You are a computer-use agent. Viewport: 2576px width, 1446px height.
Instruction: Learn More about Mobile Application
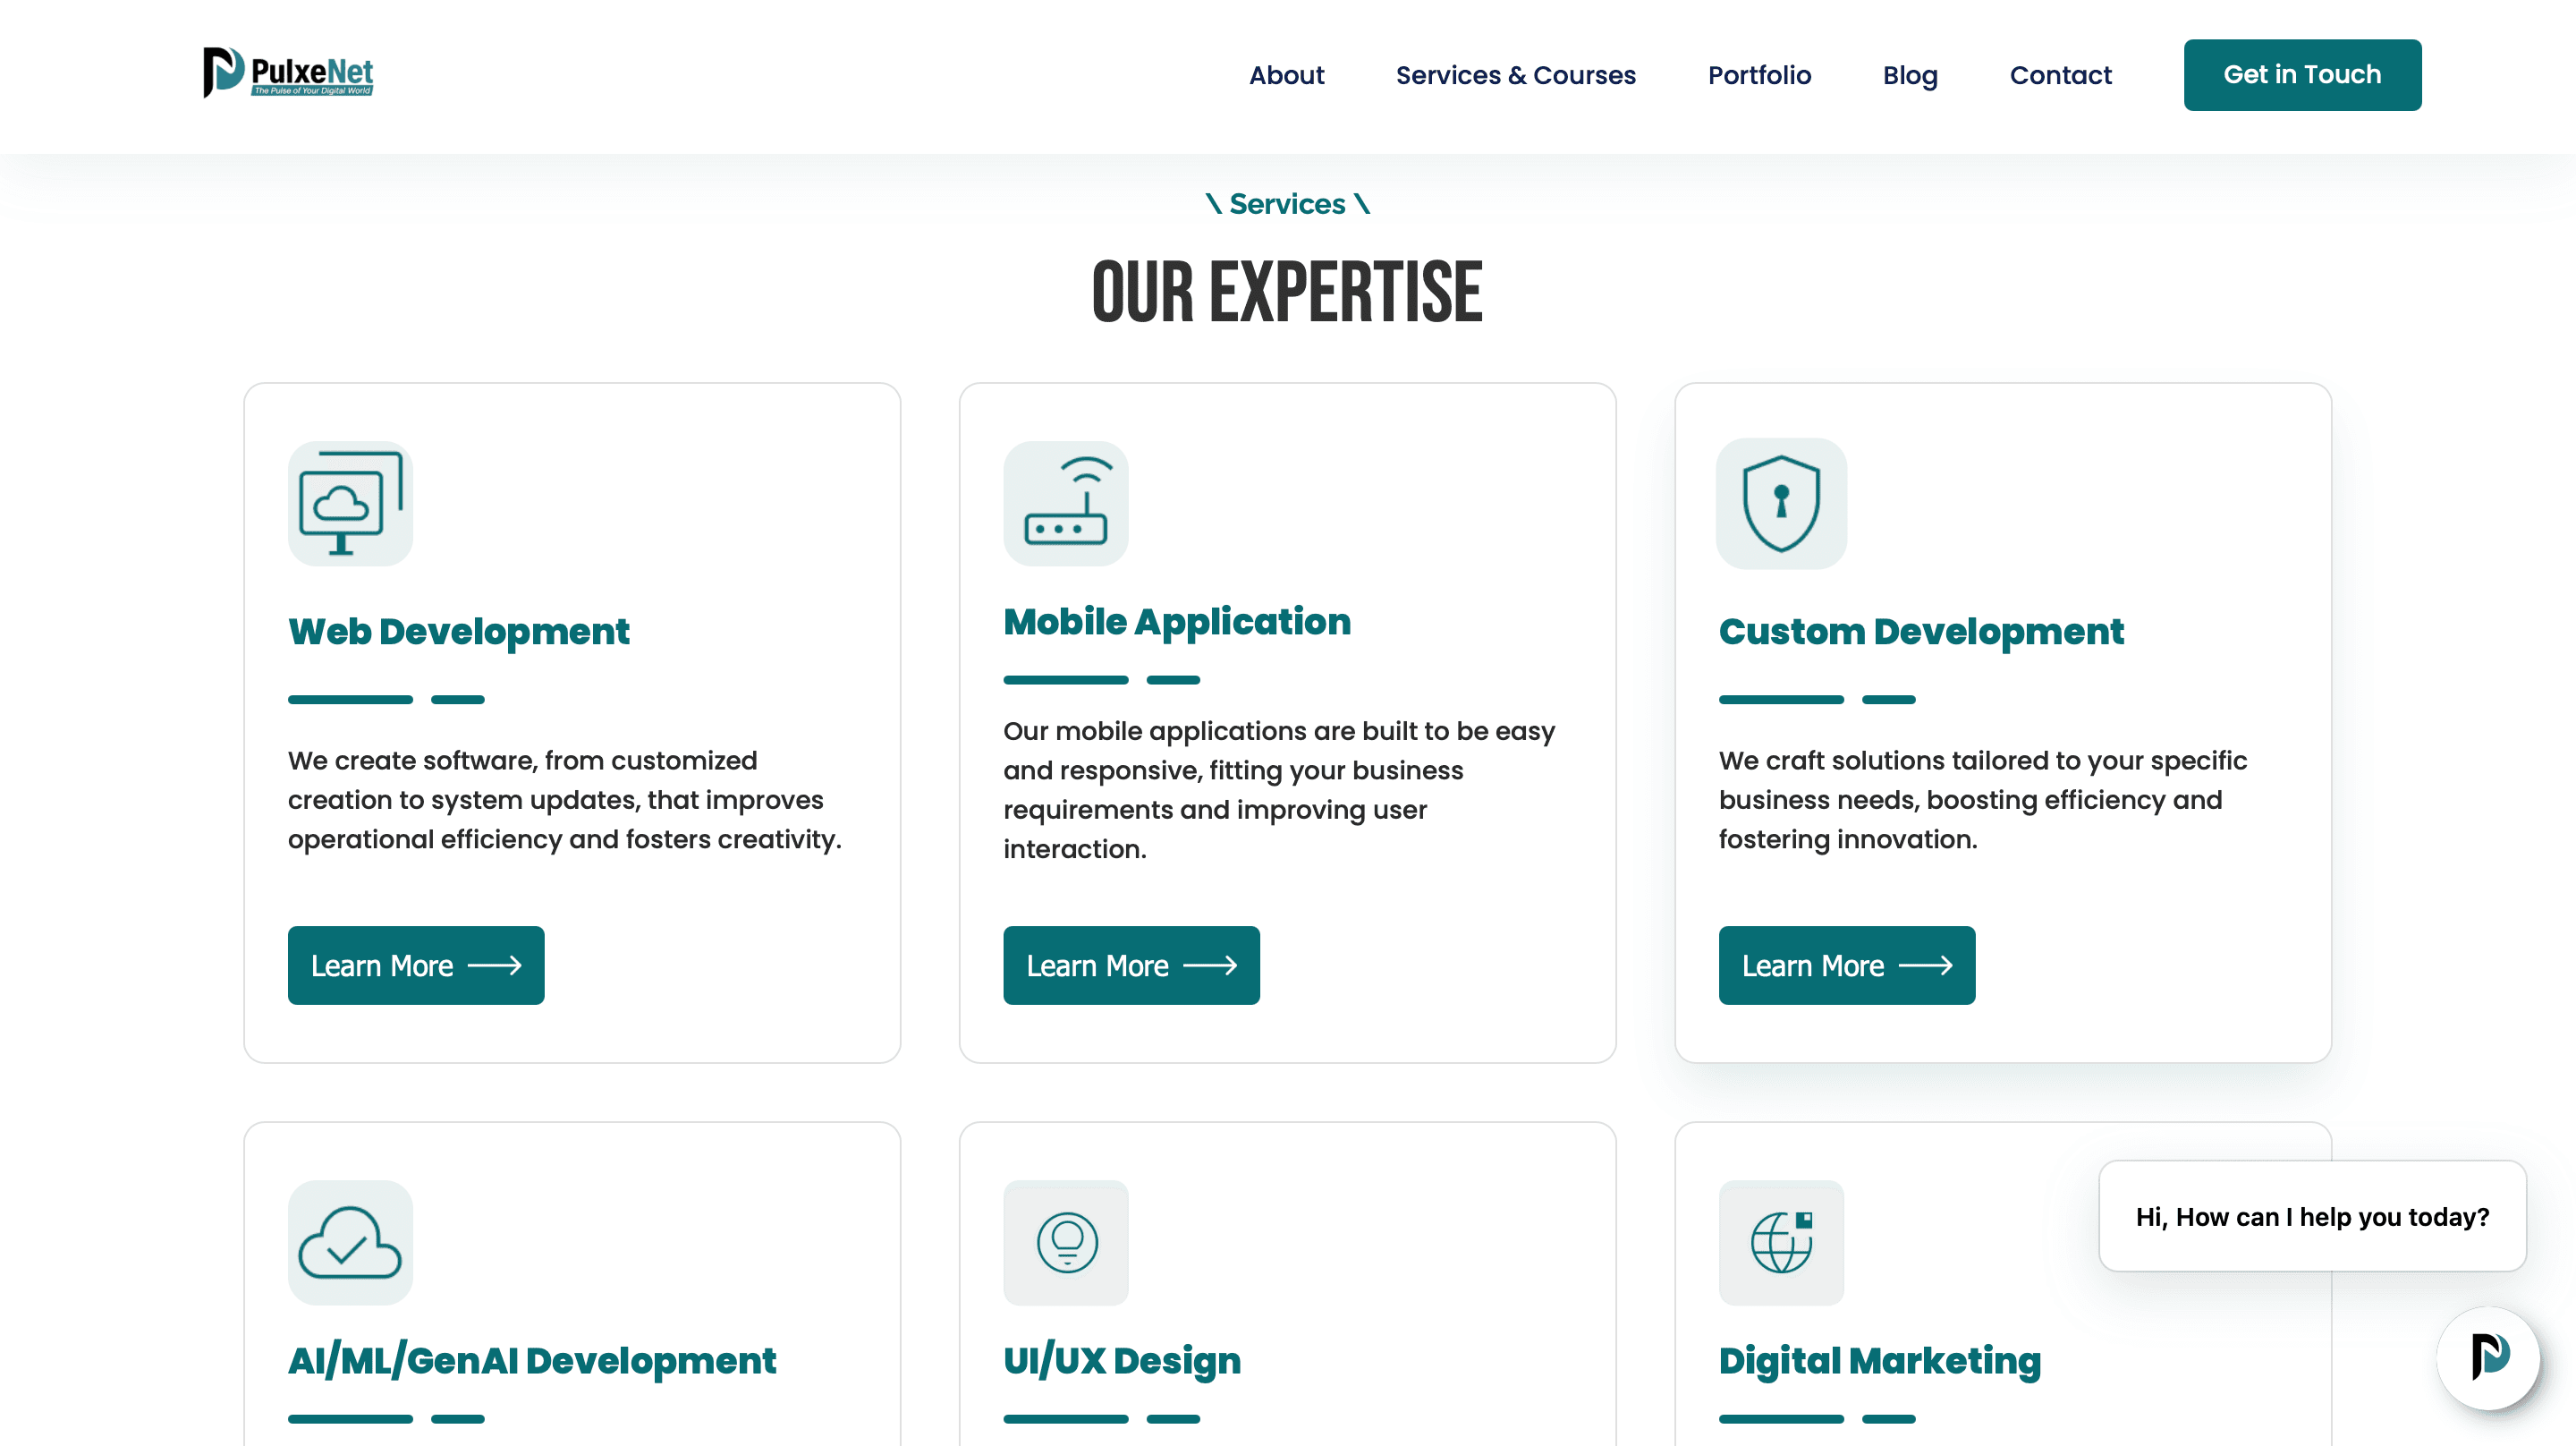1131,965
